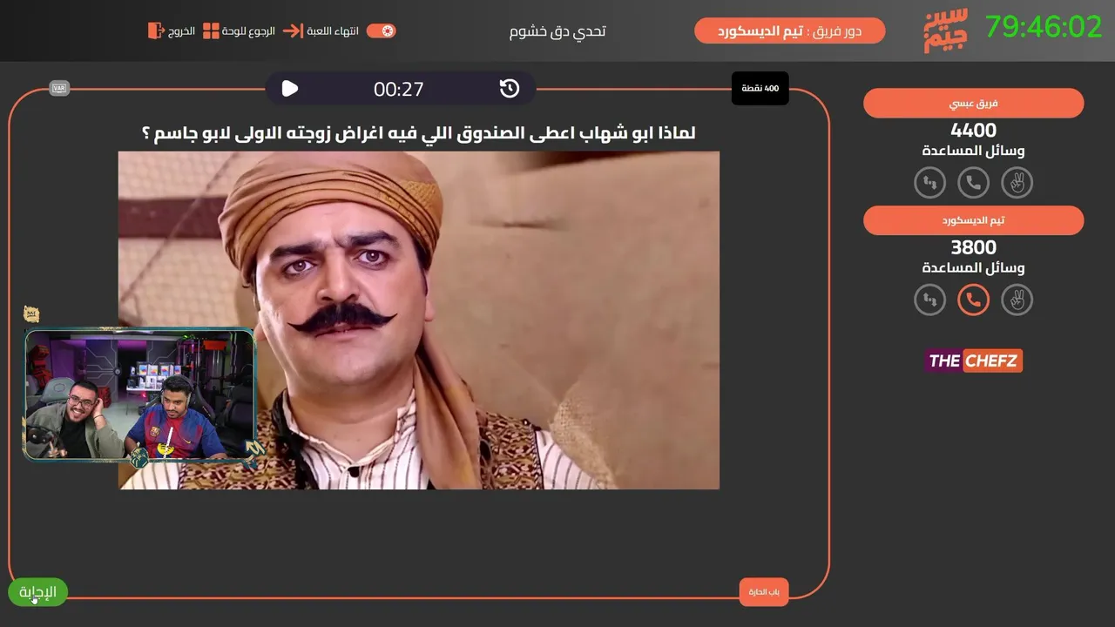Click the orange exit door icon
The image size is (1115, 627).
point(155,30)
